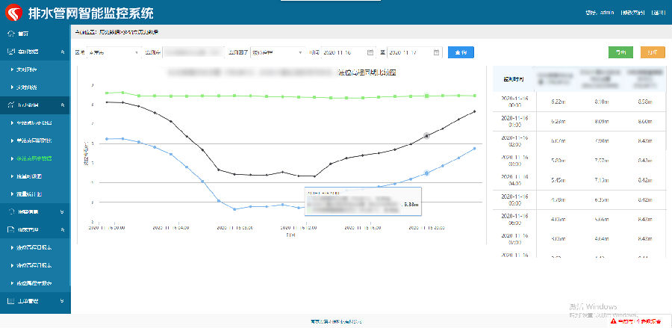Click the 2020-11-16 06:00 time cell
Viewport: 672px width, 328px height.
(x=513, y=219)
